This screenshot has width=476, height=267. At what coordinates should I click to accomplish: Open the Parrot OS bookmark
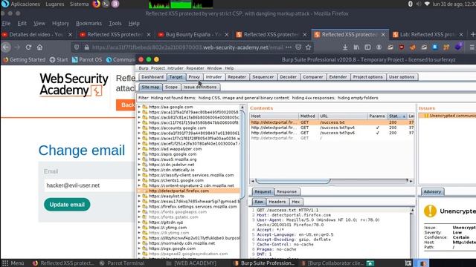pyautogui.click(x=87, y=59)
